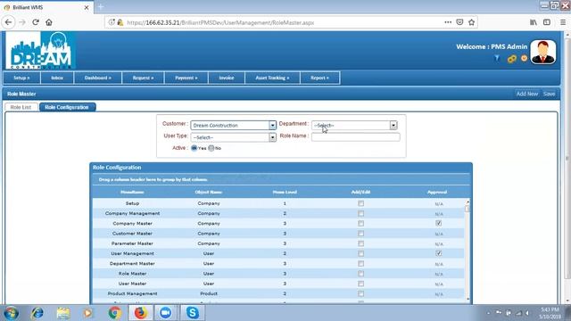Image resolution: width=571 pixels, height=321 pixels.
Task: Open the page actions three-dots menu
Action: (448, 22)
